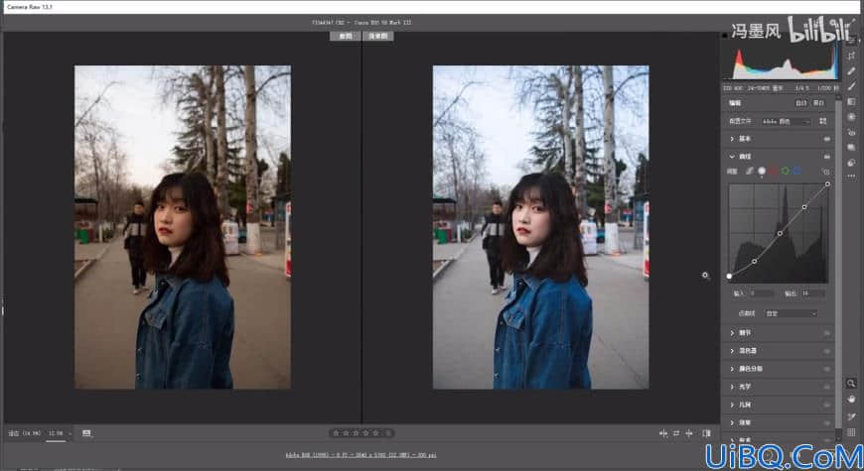Set rating to the first star
The width and height of the screenshot is (864, 471).
coord(336,433)
